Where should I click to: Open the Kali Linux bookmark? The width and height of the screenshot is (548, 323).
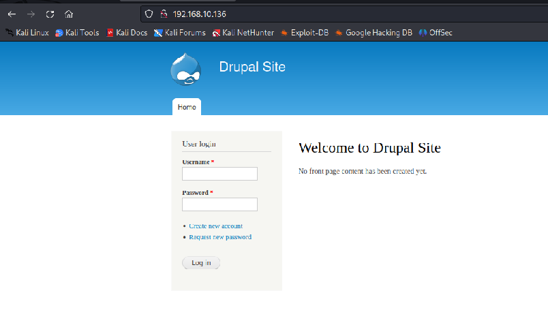27,33
